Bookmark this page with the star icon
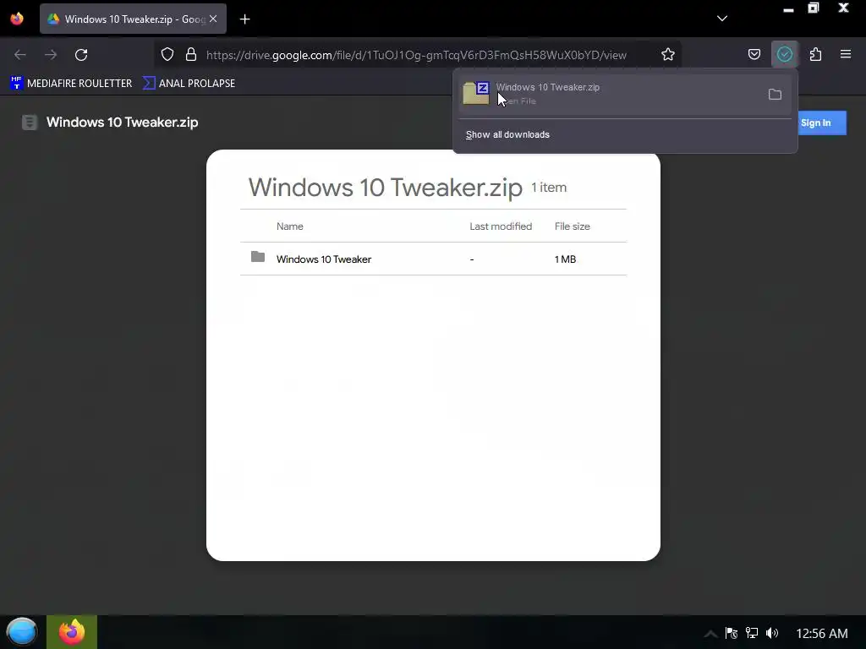 pos(668,54)
